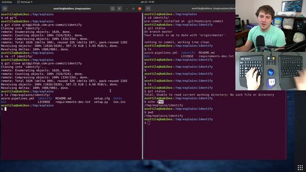Open a new tab in the left terminal window
The height and width of the screenshot is (172, 306).
5,9
